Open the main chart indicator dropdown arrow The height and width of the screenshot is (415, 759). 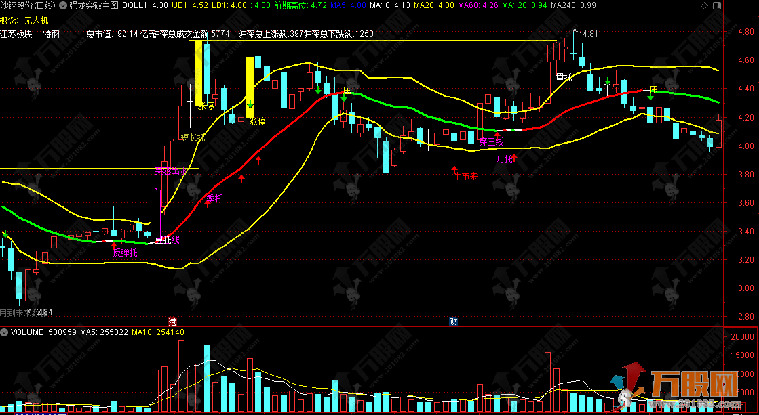[x=62, y=6]
